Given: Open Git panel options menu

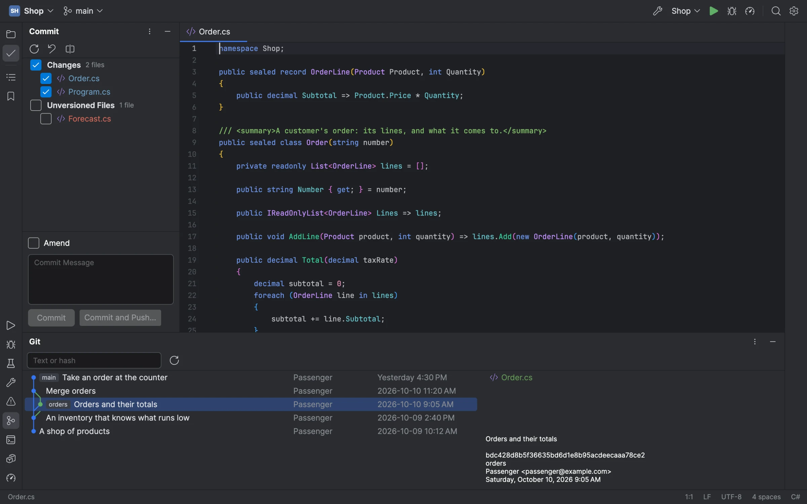Looking at the screenshot, I should pyautogui.click(x=755, y=342).
